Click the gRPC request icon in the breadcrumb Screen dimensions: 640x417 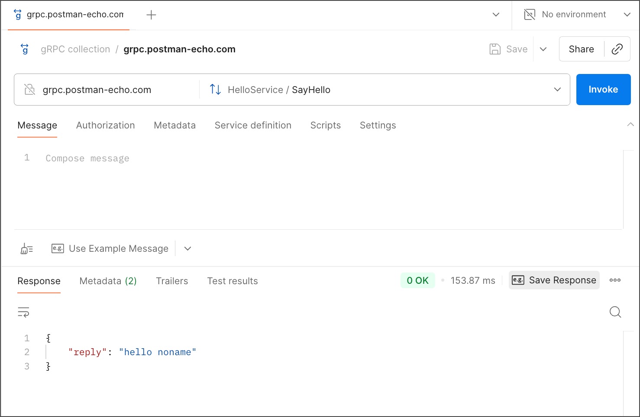point(24,49)
